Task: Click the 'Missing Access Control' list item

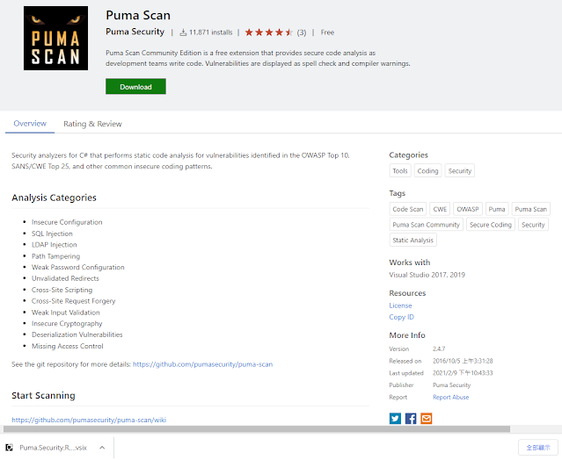Action: [68, 346]
